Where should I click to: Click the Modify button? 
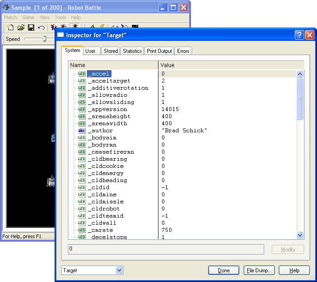(288, 250)
